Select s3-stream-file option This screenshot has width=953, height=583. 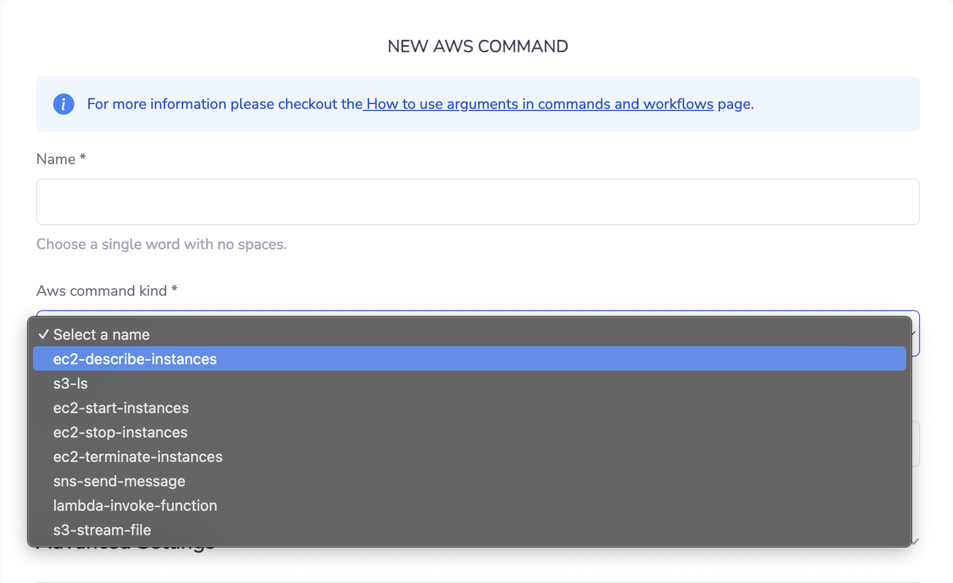(470, 530)
